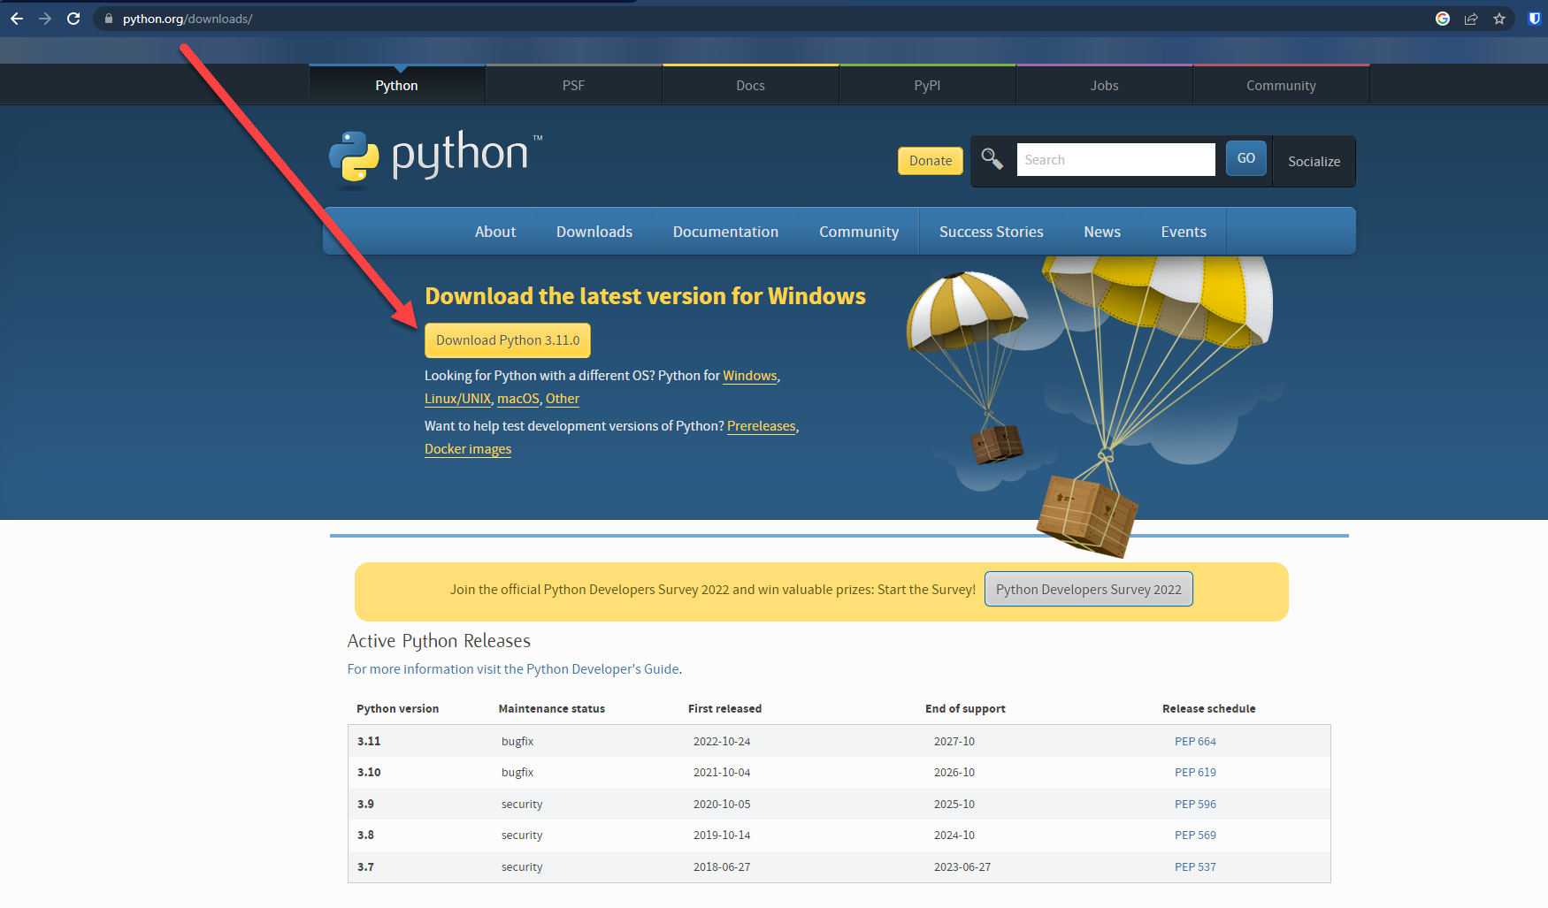Click the address bar URL
Image resolution: width=1548 pixels, height=908 pixels.
pyautogui.click(x=188, y=19)
